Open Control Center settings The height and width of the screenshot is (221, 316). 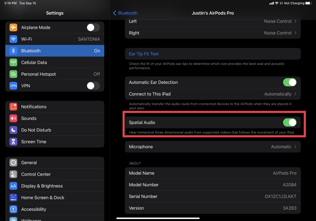(55, 174)
